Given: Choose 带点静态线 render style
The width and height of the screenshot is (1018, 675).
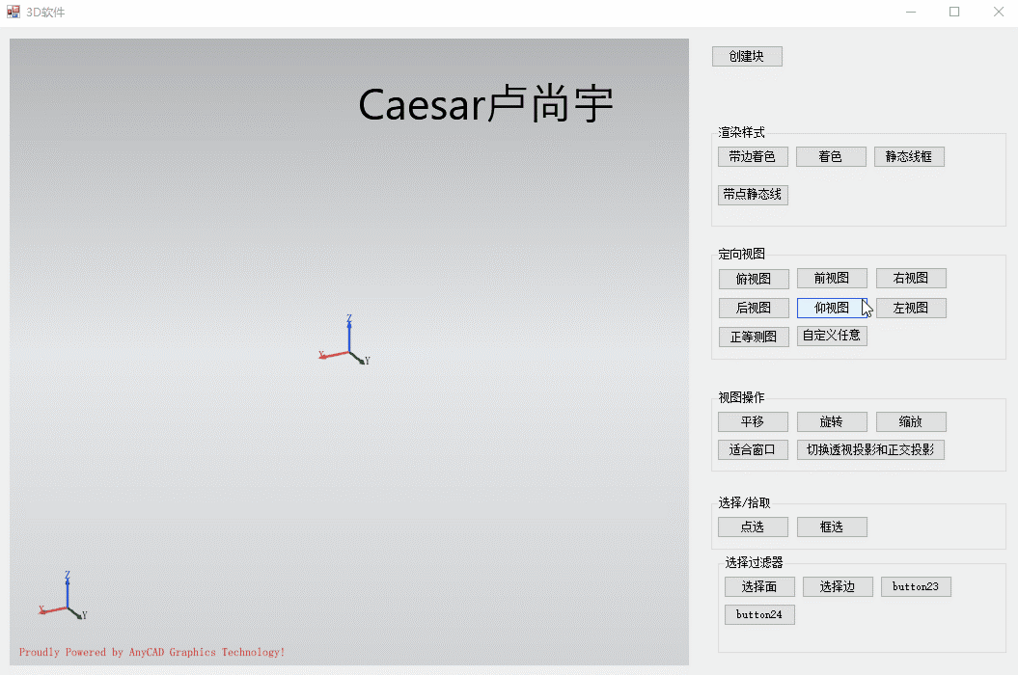Looking at the screenshot, I should (x=753, y=195).
